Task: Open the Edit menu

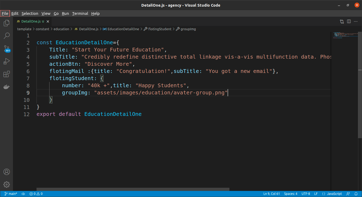Action: (15, 14)
